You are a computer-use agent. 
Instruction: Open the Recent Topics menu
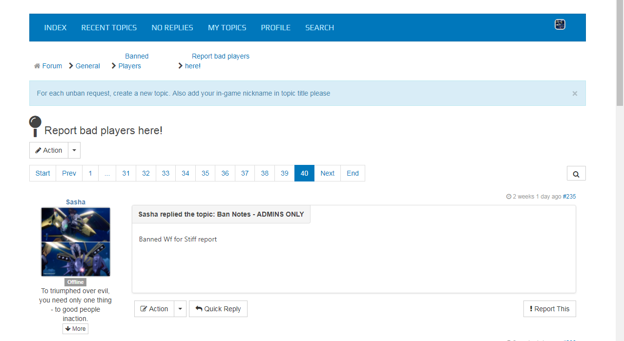click(109, 28)
